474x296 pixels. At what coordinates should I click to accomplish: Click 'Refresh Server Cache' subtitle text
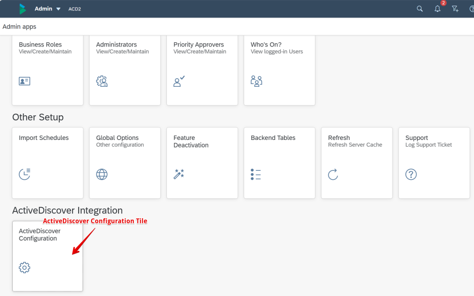(x=355, y=145)
